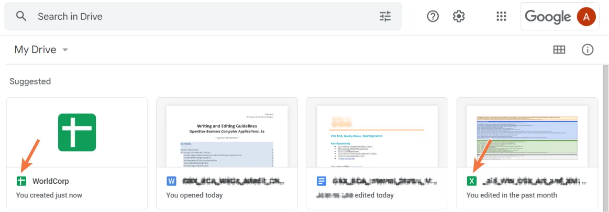Click the green Excel file icon
The width and height of the screenshot is (609, 212).
click(472, 181)
